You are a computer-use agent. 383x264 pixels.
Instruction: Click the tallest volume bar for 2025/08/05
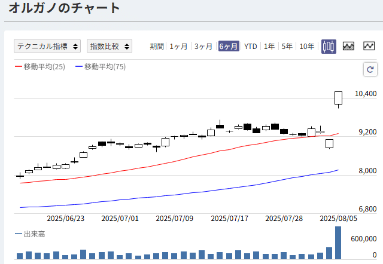pos(338,242)
